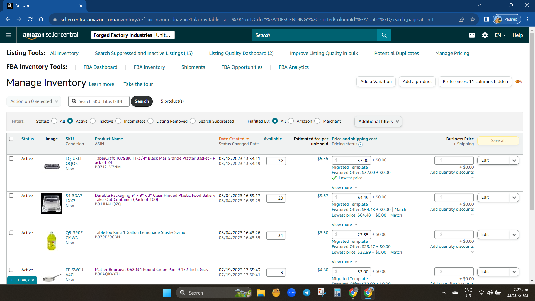Click the pricing status info icon
535x301 pixels.
tap(360, 144)
